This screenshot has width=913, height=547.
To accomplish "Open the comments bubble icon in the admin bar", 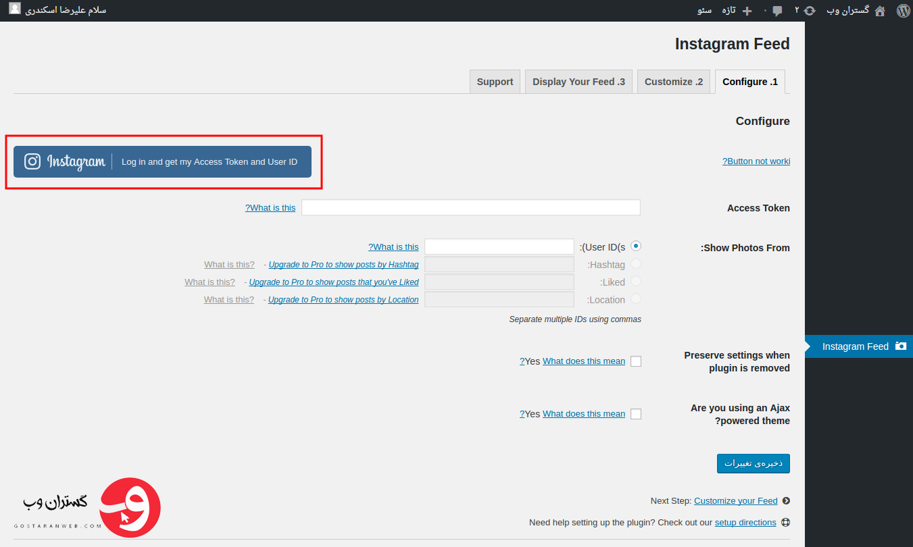I will [x=778, y=11].
